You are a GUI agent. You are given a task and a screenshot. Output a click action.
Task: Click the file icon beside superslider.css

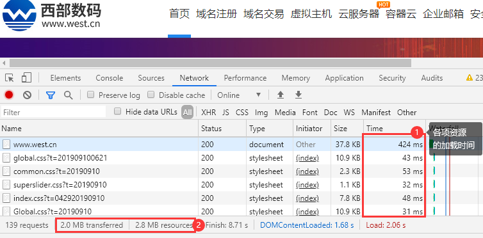coord(6,185)
